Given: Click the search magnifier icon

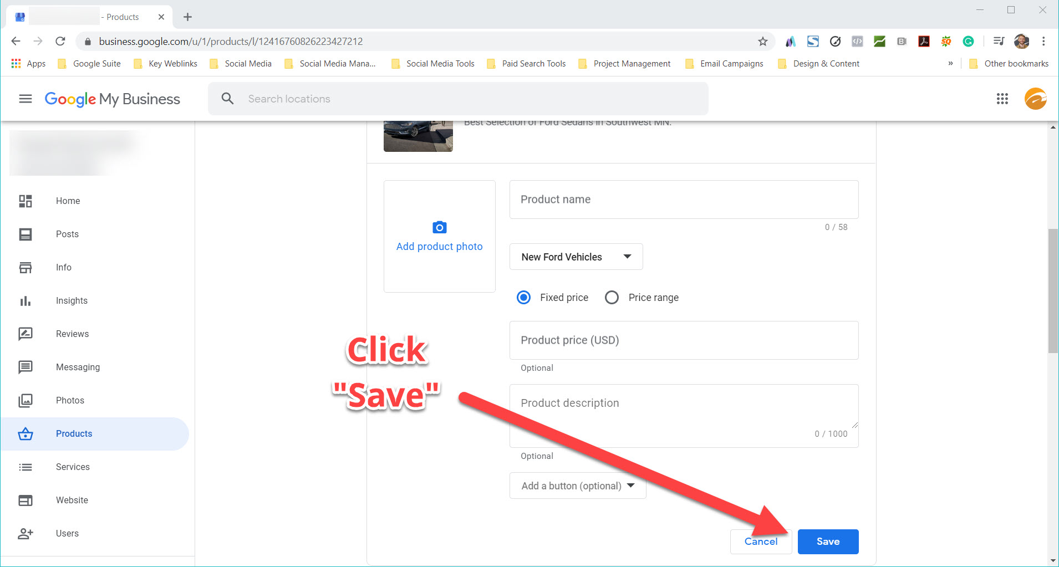Looking at the screenshot, I should point(227,99).
